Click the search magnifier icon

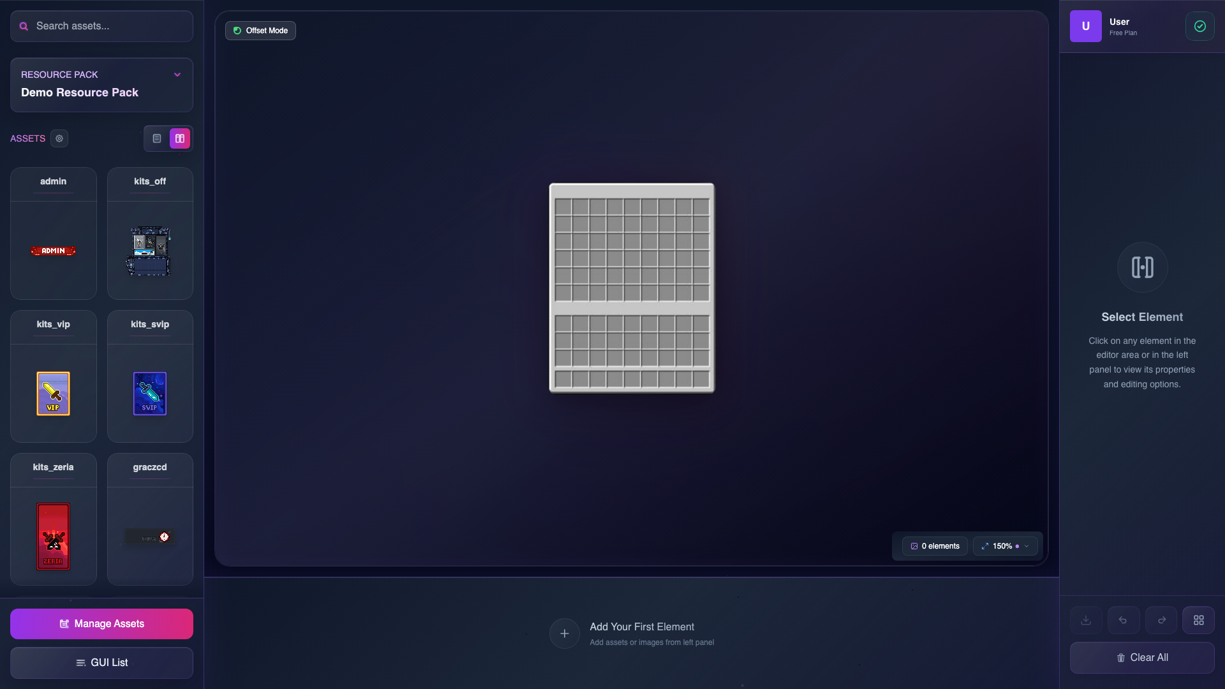pyautogui.click(x=24, y=26)
